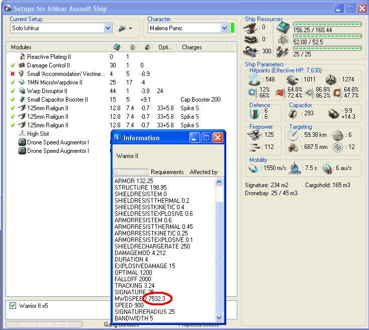Select the 1MN MicroWarpdrive II icon
This screenshot has height=330, width=369.
pos(22,82)
